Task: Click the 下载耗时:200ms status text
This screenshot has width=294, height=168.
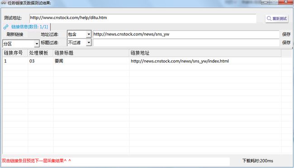Action: [x=258, y=161]
